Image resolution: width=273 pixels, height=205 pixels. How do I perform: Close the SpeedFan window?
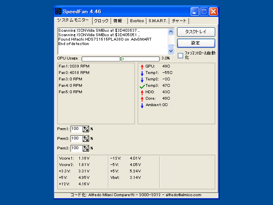click(213, 12)
